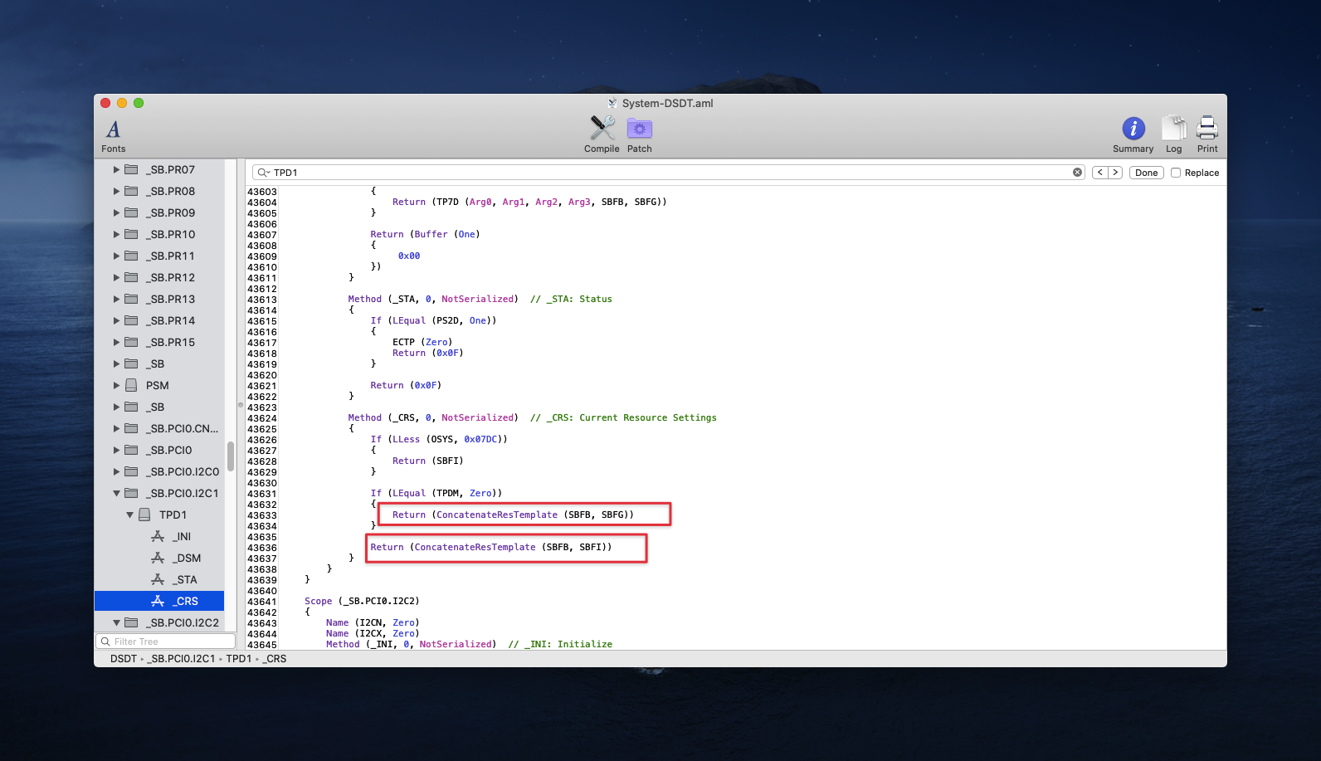Image resolution: width=1321 pixels, height=761 pixels.
Task: Collapse the TPD1 device node
Action: click(x=130, y=515)
